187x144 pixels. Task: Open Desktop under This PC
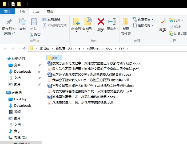[18, 99]
